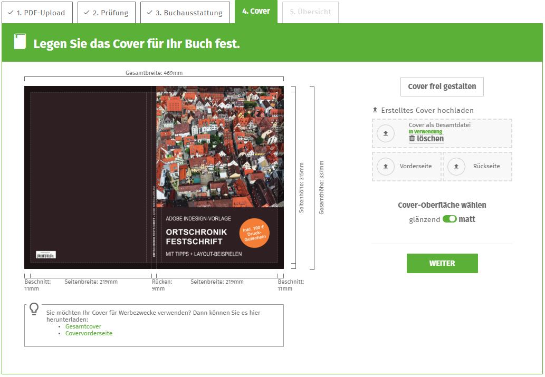Viewport: 545px width, 377px height.
Task: Click the front cover city photo preview
Action: (220, 147)
